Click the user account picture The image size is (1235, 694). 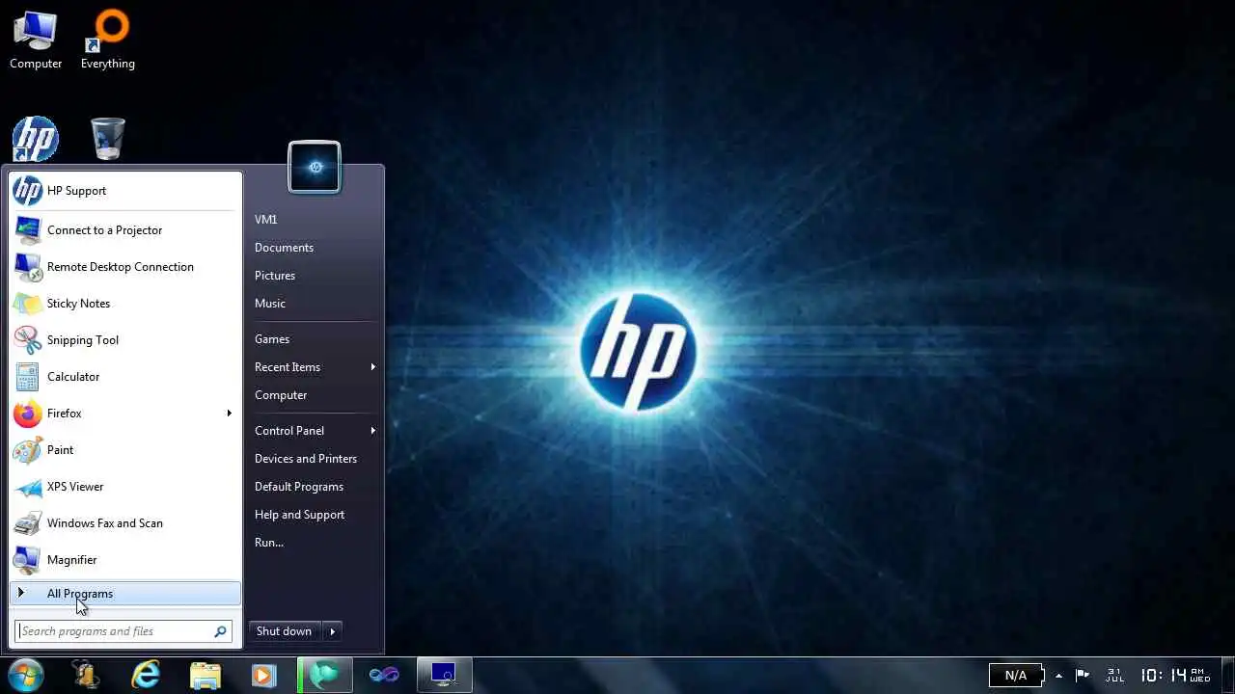[x=315, y=168]
